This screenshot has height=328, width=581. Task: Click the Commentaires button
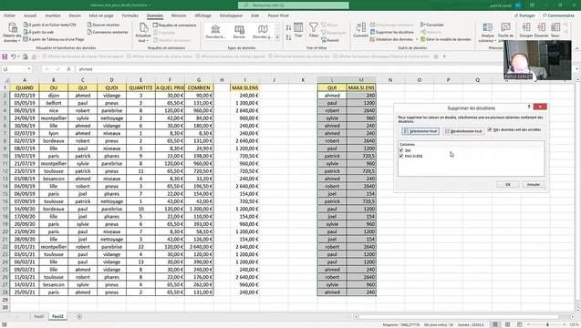pyautogui.click(x=558, y=15)
